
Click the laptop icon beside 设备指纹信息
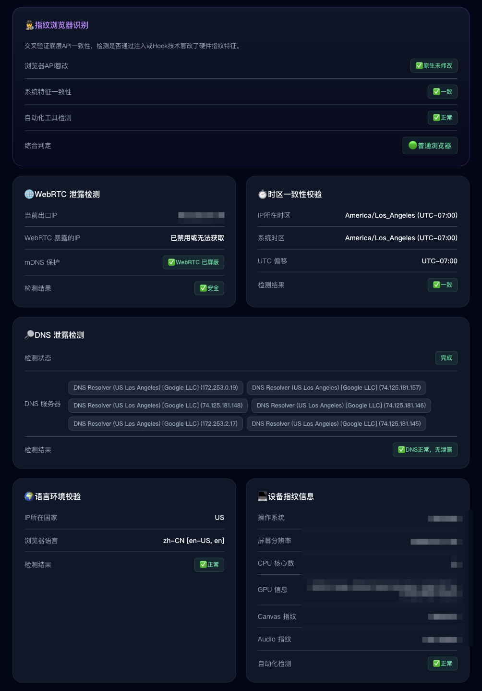click(263, 496)
